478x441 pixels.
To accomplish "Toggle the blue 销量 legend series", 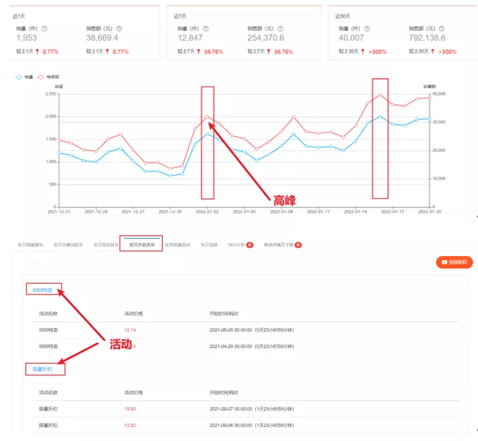I will pyautogui.click(x=24, y=77).
